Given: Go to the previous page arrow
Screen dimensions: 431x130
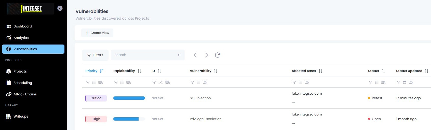Looking at the screenshot, I should [195, 55].
